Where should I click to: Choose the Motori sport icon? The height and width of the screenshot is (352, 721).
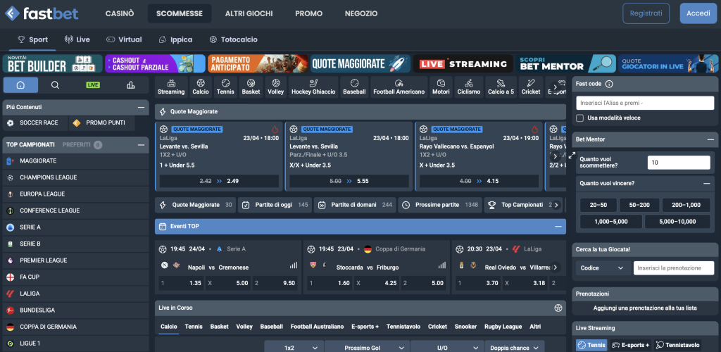coord(441,87)
